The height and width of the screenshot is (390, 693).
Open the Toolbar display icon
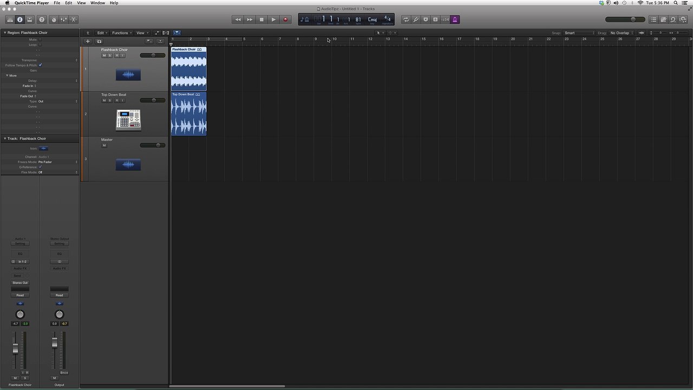pyautogui.click(x=30, y=19)
